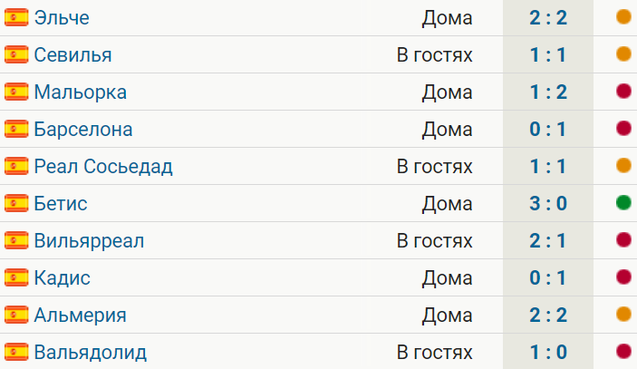Image resolution: width=637 pixels, height=369 pixels.
Task: Click the Spain flag beside Севилья
Action: 16,55
